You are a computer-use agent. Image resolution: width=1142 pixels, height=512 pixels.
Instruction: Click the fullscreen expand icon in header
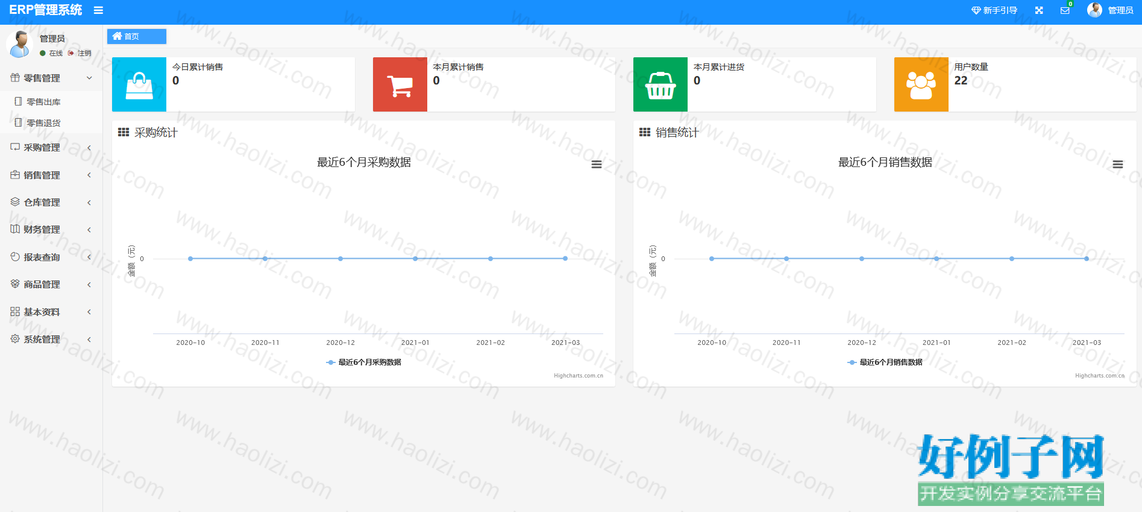(x=1039, y=10)
